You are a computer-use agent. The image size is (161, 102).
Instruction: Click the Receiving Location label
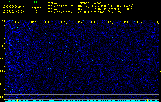pyautogui.click(x=60, y=6)
